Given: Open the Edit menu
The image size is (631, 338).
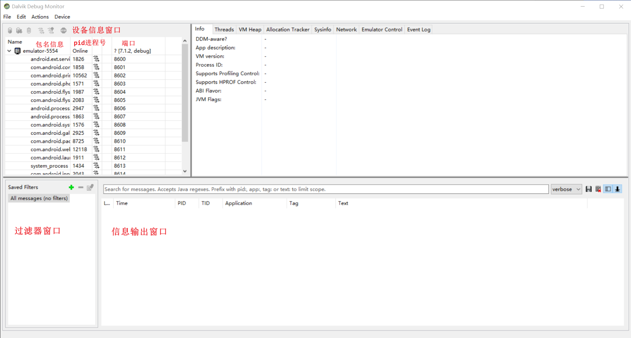Looking at the screenshot, I should point(21,17).
